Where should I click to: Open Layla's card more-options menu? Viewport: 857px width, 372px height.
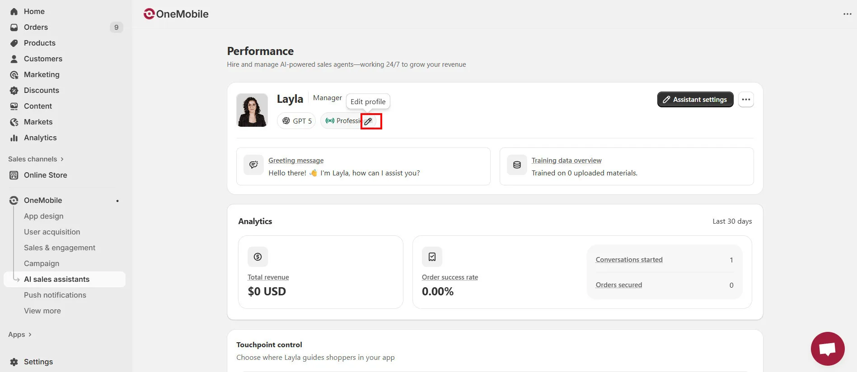(746, 100)
